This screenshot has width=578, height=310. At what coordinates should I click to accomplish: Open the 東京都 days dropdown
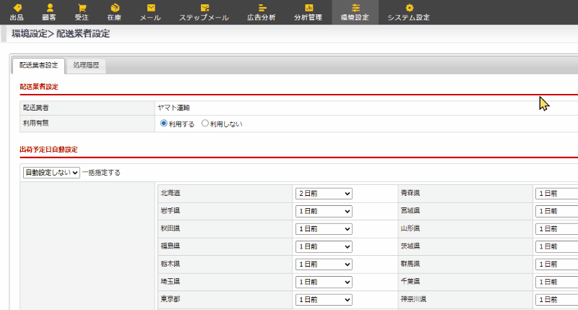pyautogui.click(x=324, y=300)
